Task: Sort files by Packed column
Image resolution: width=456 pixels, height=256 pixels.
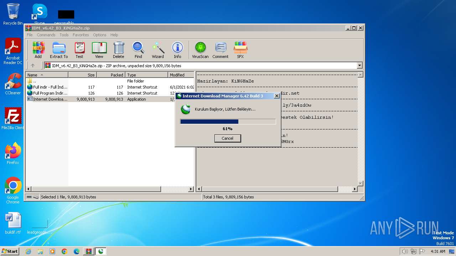Action: pyautogui.click(x=111, y=75)
